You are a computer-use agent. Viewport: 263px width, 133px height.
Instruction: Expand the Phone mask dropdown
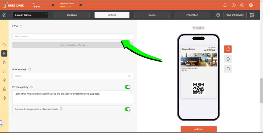(x=73, y=76)
